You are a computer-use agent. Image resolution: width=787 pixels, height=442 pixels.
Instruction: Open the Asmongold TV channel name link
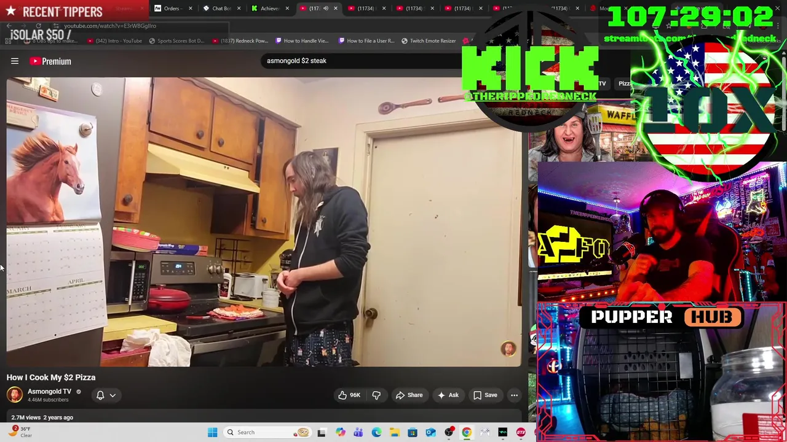click(x=49, y=391)
